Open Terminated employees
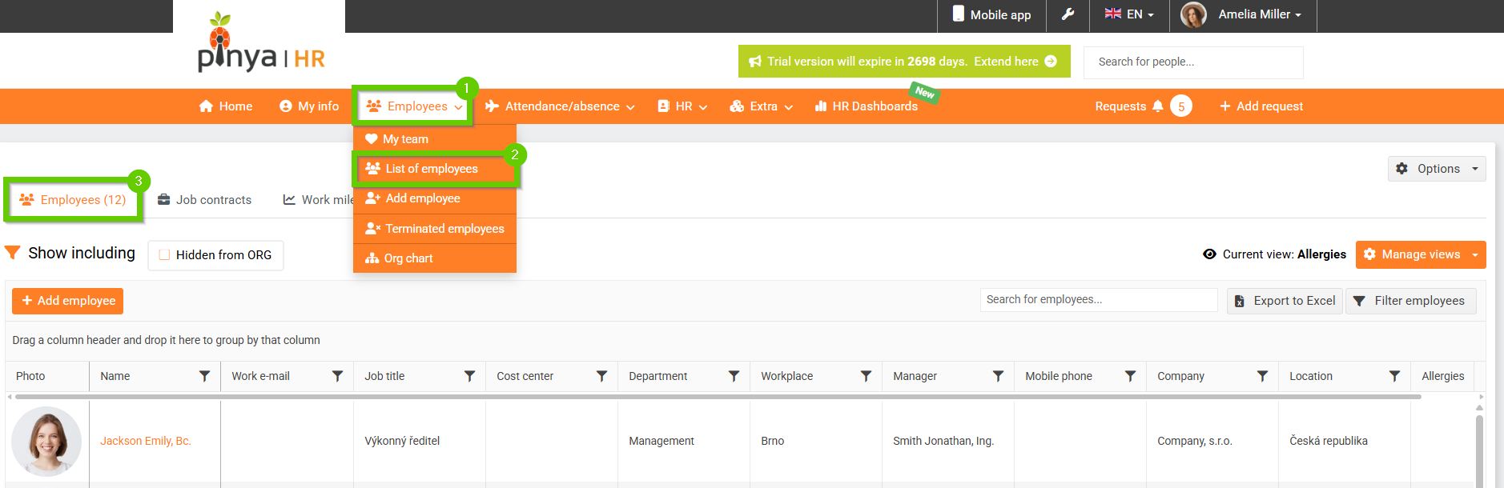This screenshot has height=488, width=1504. coord(435,229)
